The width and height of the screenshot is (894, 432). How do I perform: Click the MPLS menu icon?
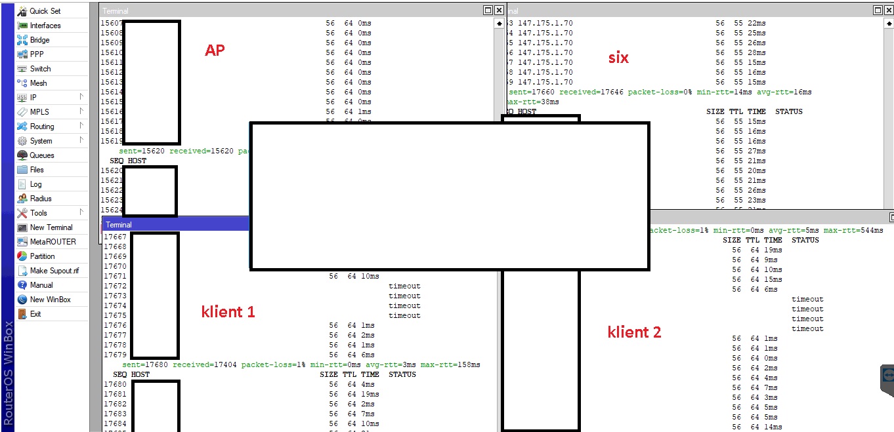click(x=22, y=112)
